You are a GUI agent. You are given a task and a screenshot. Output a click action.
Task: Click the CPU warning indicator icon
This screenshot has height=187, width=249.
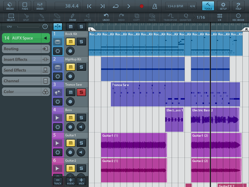pos(45,26)
